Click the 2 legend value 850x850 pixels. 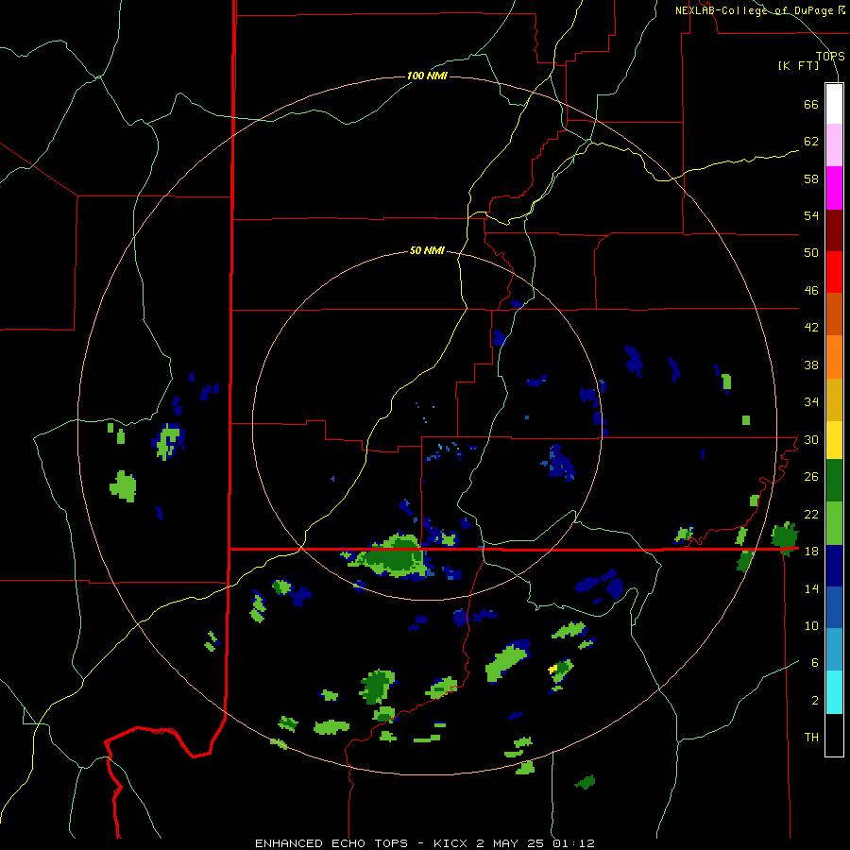tap(815, 701)
